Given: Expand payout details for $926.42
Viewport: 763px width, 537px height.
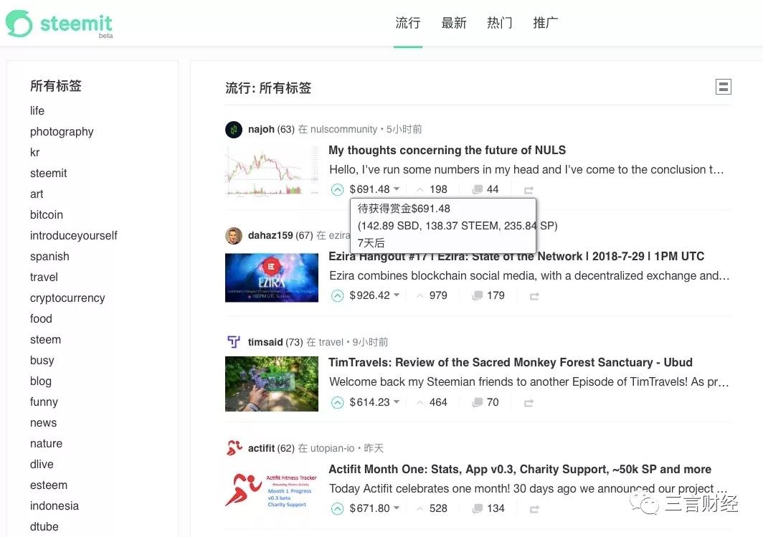Looking at the screenshot, I should coord(374,295).
